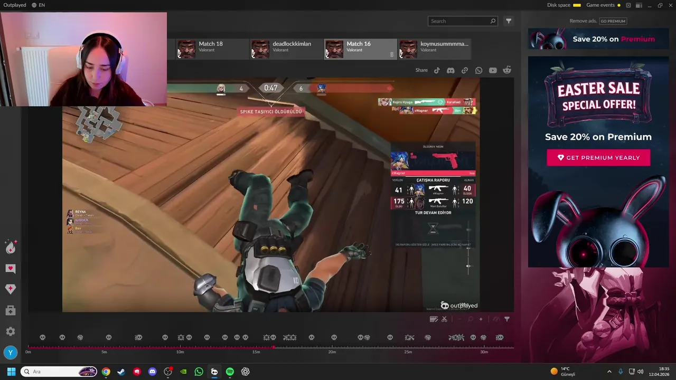Delete Match 16 with trash icon

[x=391, y=54]
